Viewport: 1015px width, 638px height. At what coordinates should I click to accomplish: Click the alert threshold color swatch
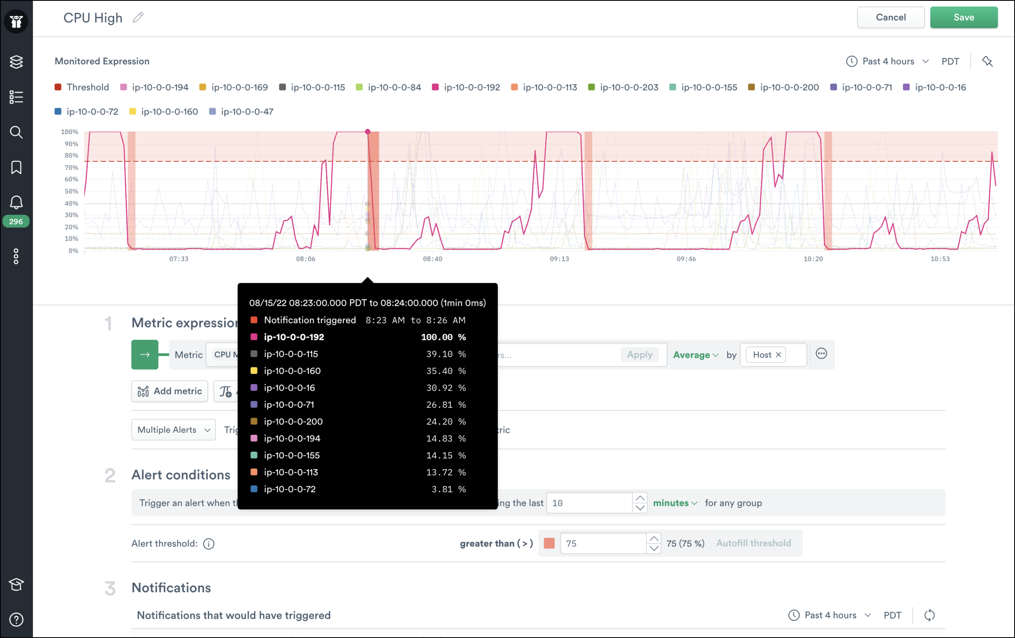(549, 543)
